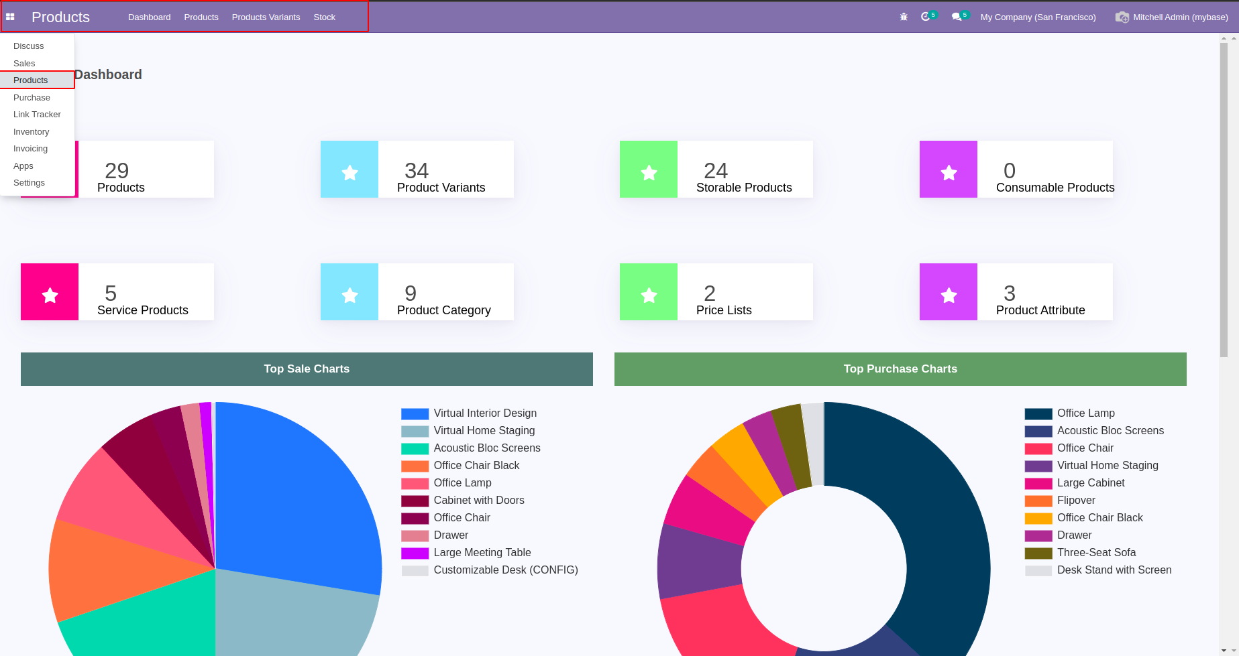
Task: Toggle Large Meeting Table legend swatch
Action: 415,553
